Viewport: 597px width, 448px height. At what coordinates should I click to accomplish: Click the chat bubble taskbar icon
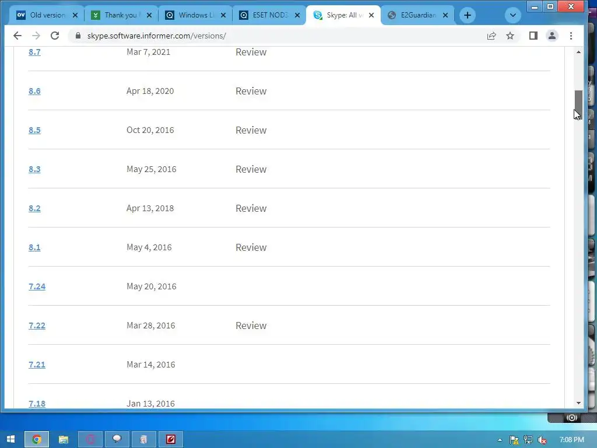tap(117, 440)
